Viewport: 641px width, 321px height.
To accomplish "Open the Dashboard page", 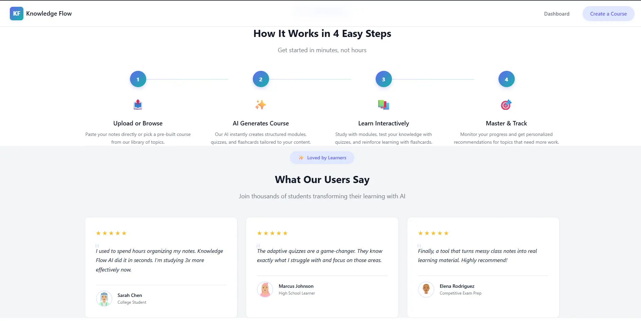I will click(x=557, y=14).
